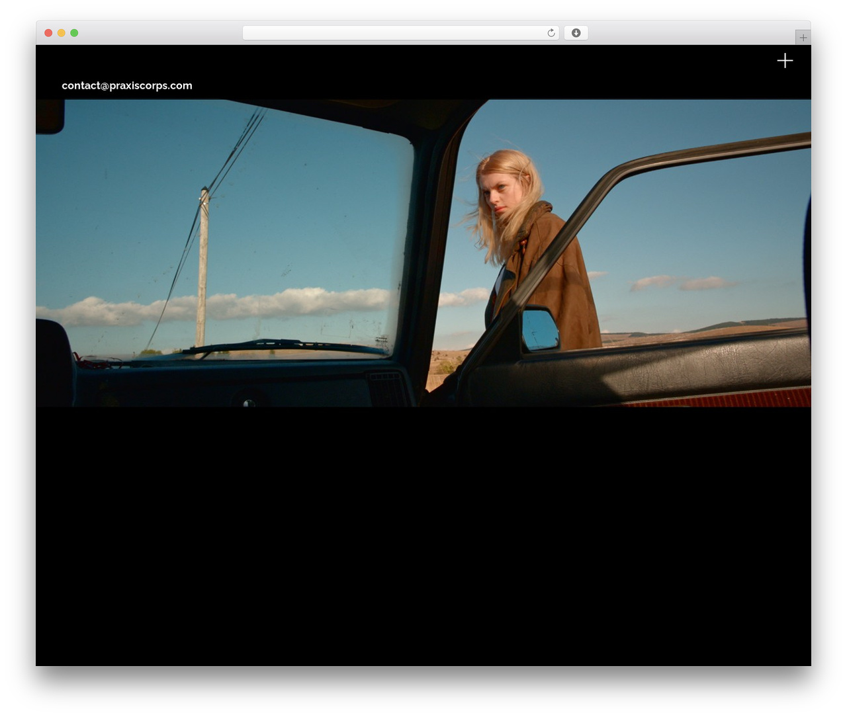Open the plus menu icon on the page
This screenshot has width=847, height=717.
[x=785, y=61]
